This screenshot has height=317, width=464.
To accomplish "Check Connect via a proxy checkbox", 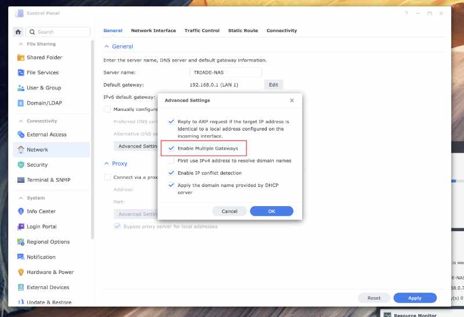I will pos(107,177).
